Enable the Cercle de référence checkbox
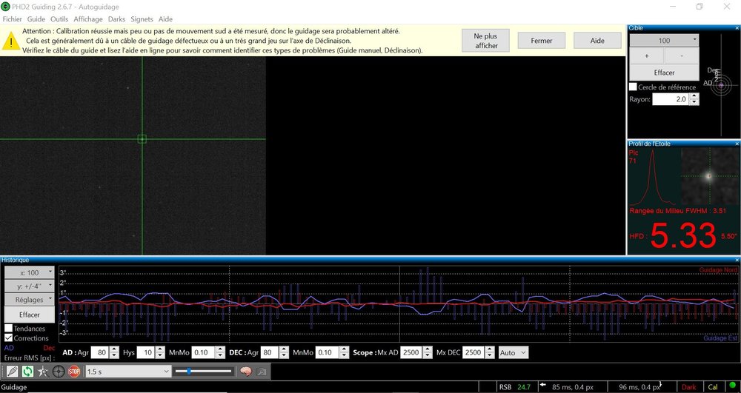The width and height of the screenshot is (741, 393). 633,87
